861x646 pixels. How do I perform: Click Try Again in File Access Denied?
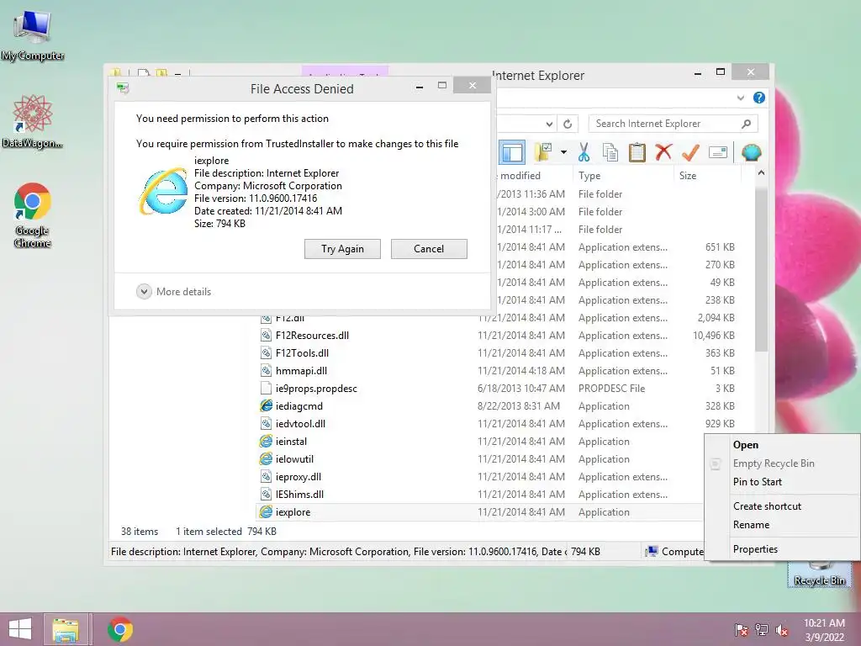pyautogui.click(x=343, y=249)
